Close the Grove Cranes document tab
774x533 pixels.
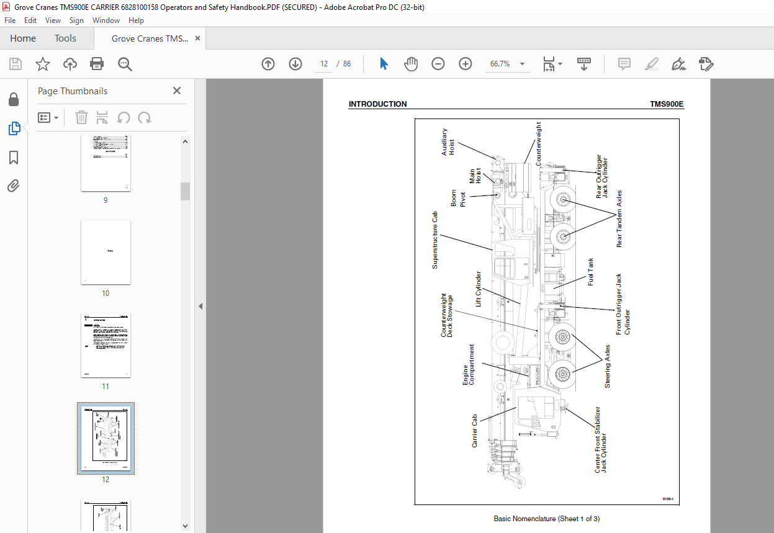click(197, 38)
